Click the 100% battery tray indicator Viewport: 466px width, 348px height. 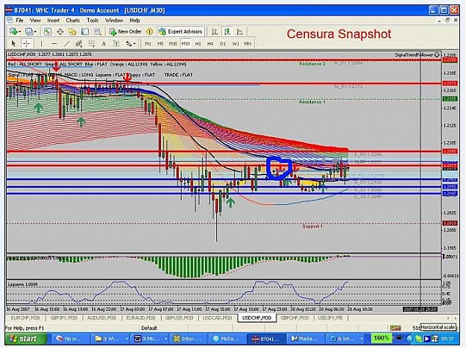pyautogui.click(x=381, y=338)
